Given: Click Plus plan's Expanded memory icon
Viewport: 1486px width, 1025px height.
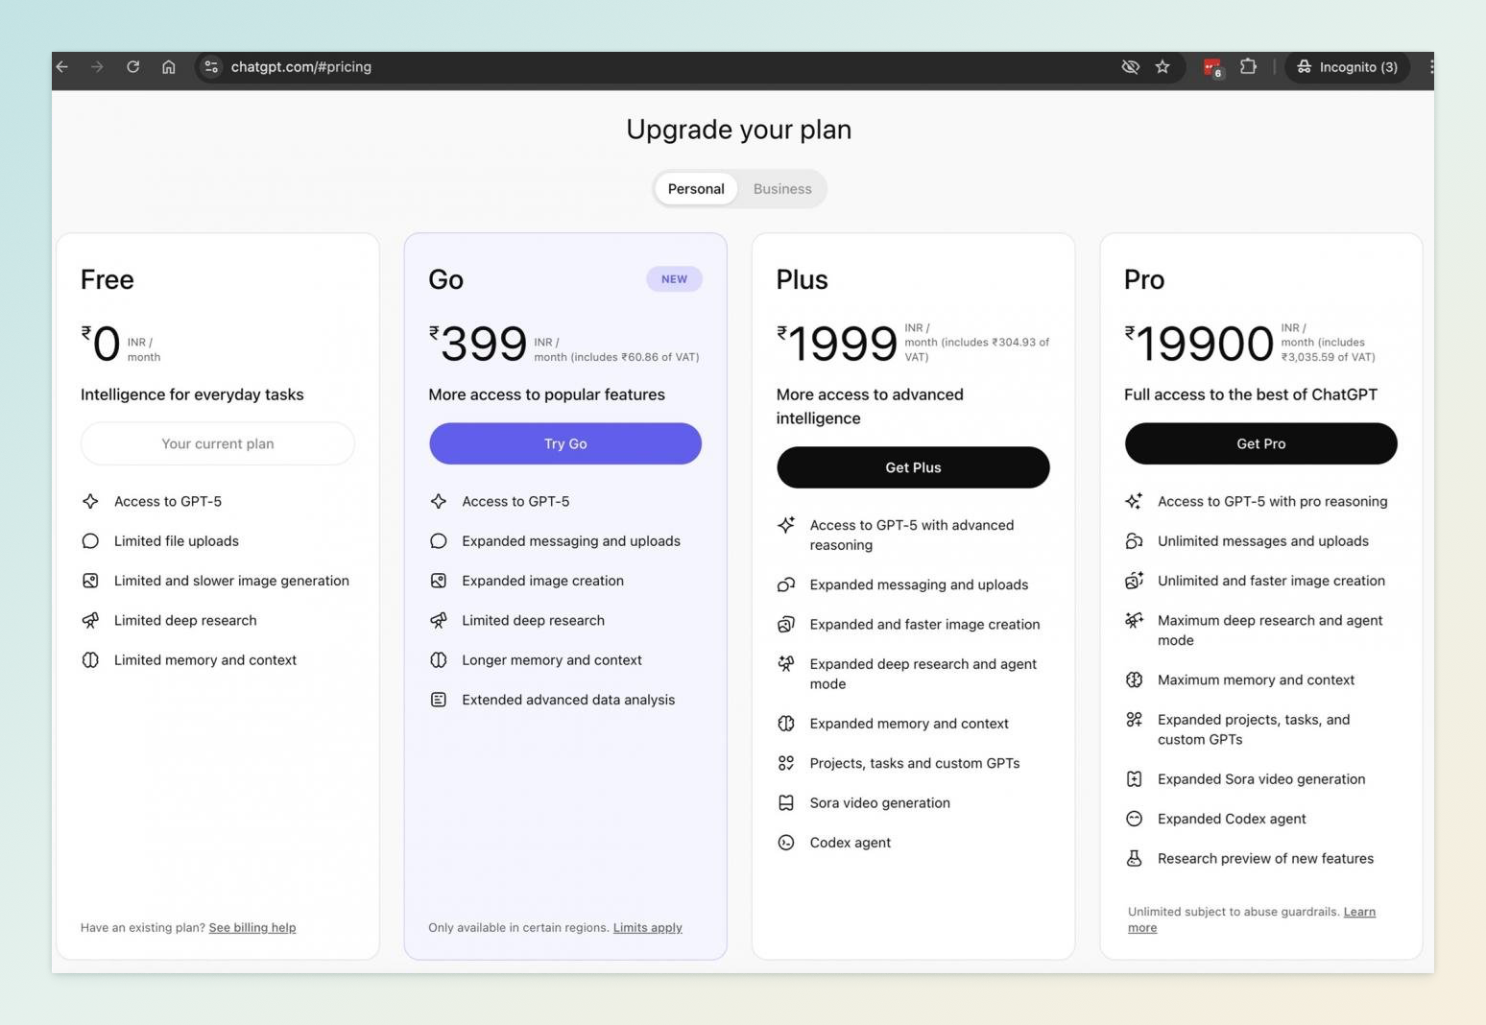Looking at the screenshot, I should 786,724.
